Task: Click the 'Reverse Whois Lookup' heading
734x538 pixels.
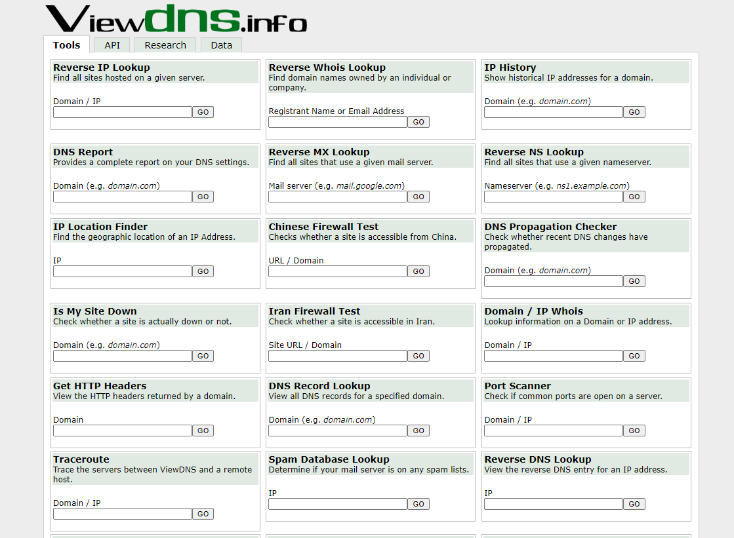Action: click(x=327, y=67)
